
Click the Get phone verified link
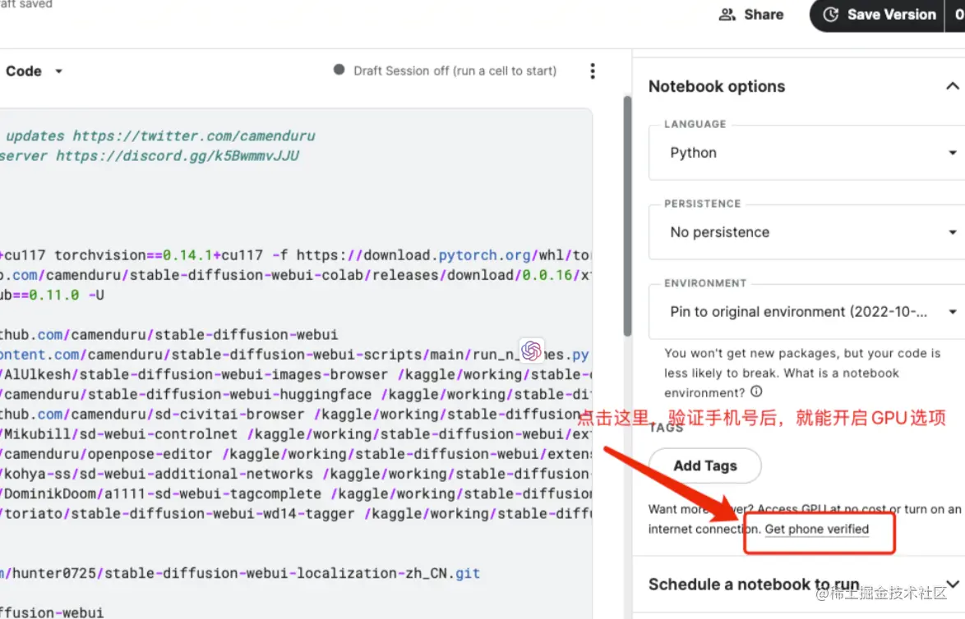tap(817, 530)
